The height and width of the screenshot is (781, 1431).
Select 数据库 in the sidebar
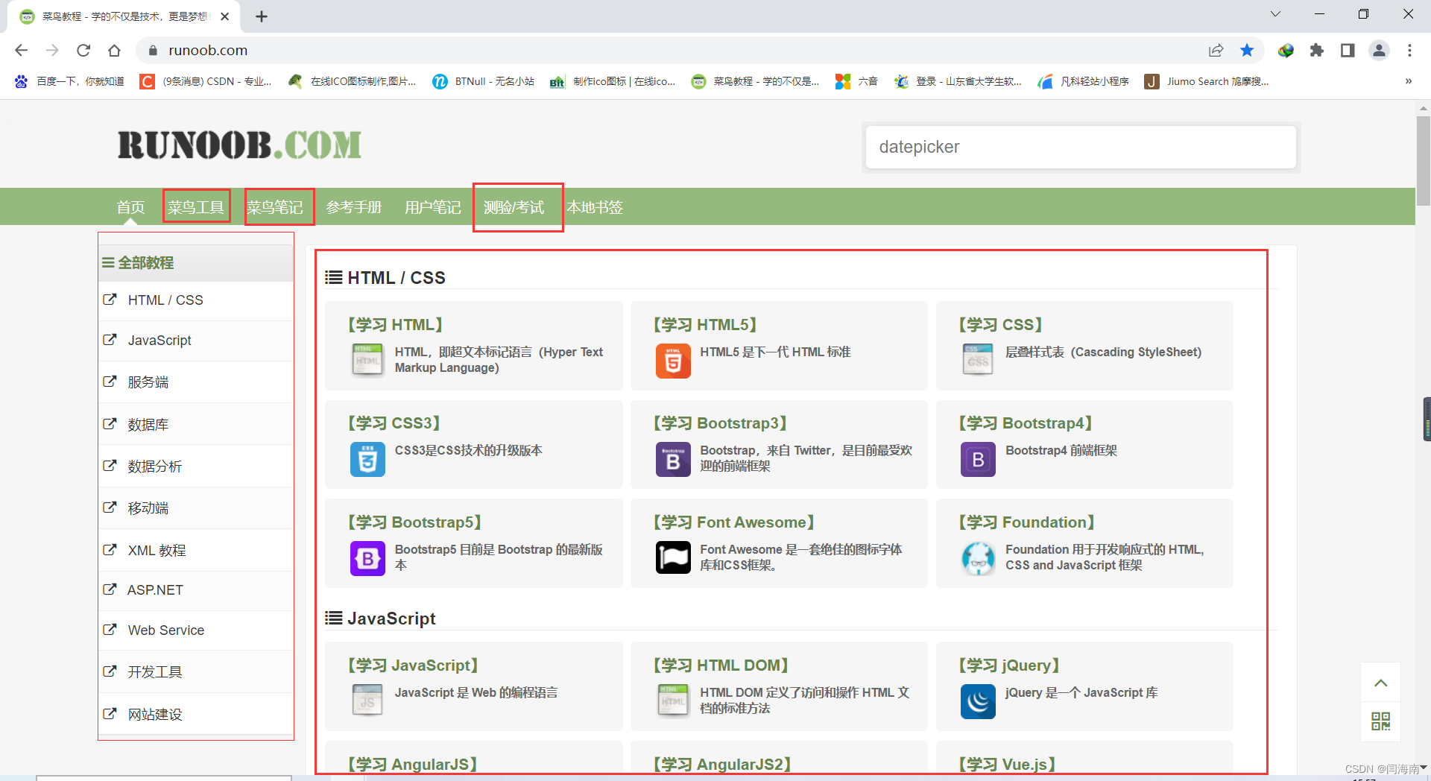(196, 424)
